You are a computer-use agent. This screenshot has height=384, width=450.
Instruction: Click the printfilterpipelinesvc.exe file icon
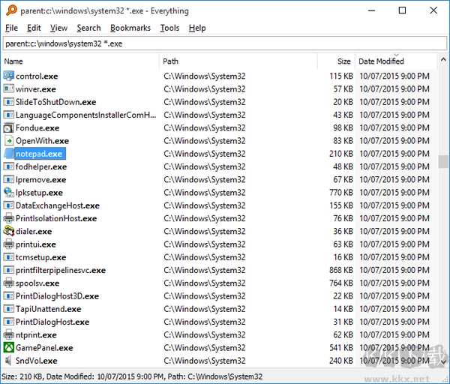coord(8,270)
